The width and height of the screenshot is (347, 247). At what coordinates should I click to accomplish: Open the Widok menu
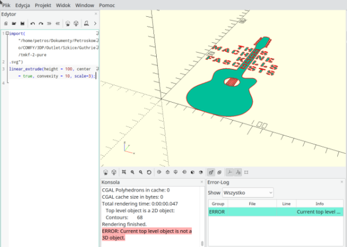63,5
